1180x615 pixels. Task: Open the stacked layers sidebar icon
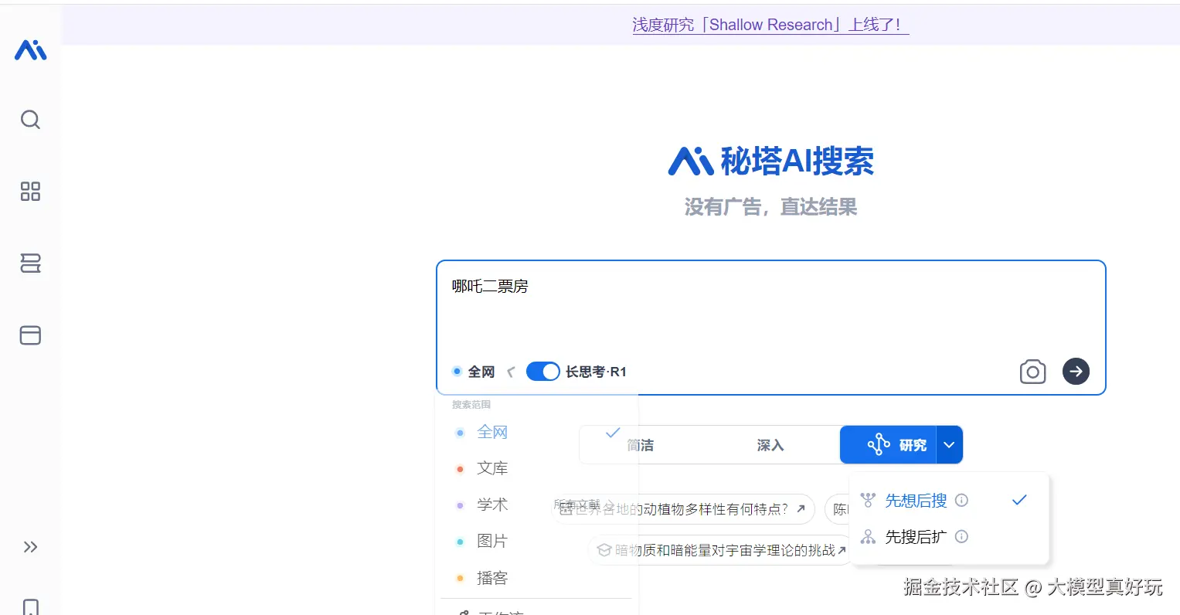pyautogui.click(x=30, y=263)
